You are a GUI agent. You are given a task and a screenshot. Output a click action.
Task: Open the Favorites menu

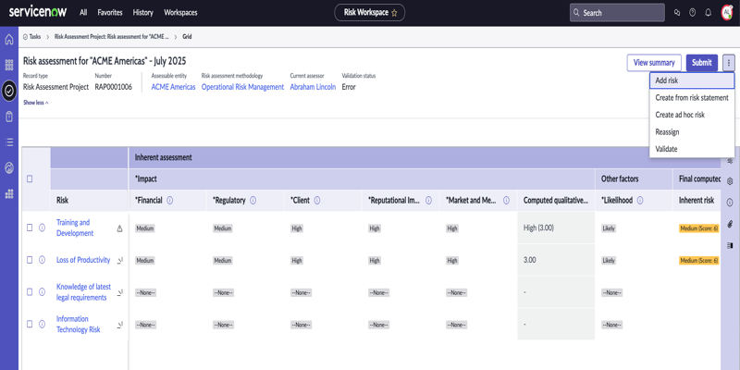point(110,13)
